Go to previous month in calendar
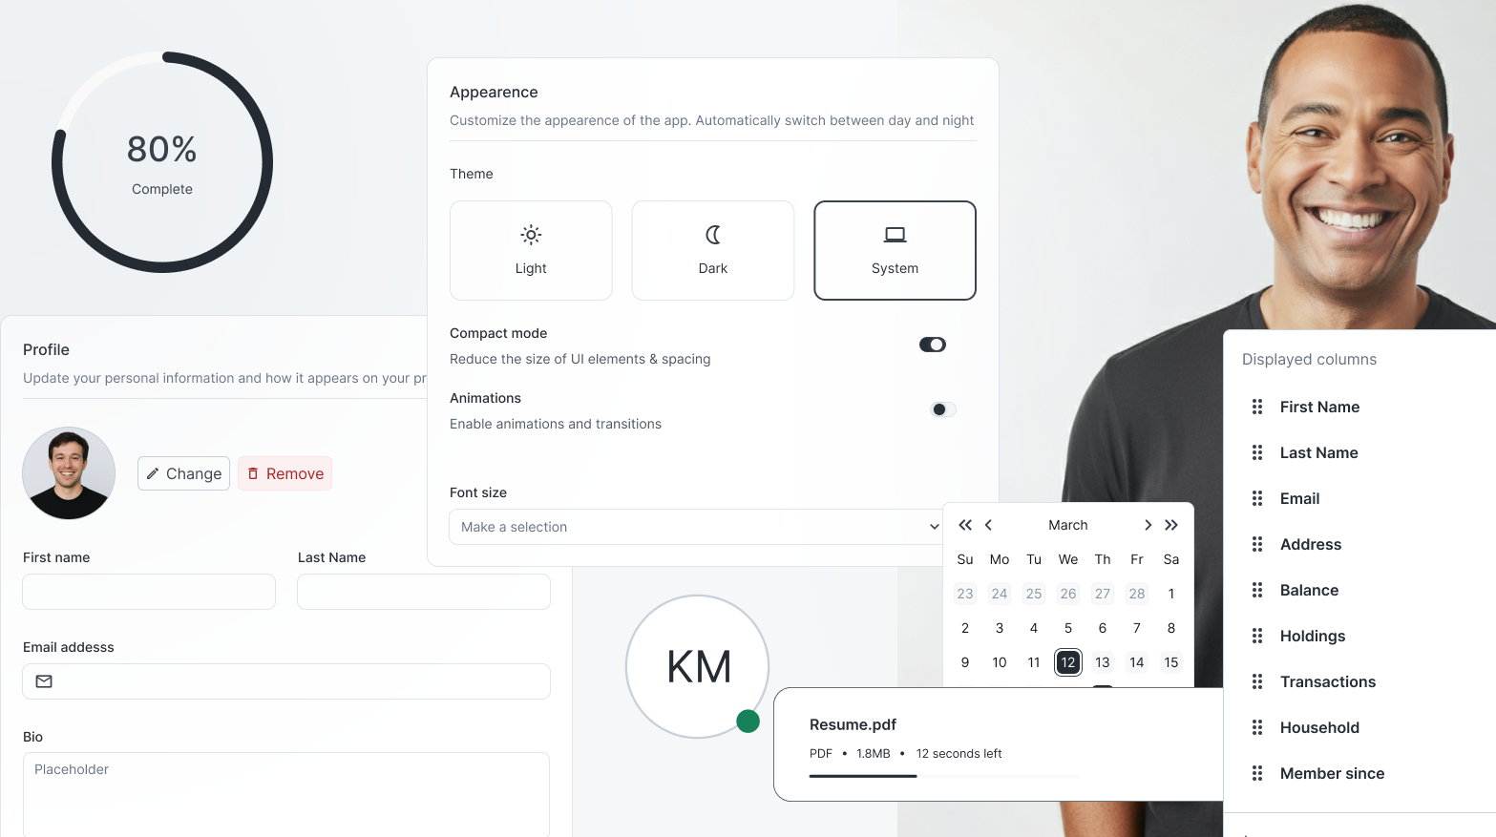 [988, 524]
